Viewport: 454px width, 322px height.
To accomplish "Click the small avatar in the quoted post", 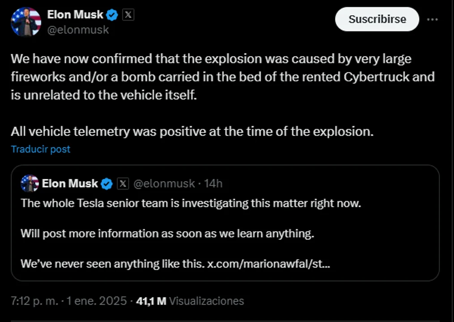I will coord(30,183).
